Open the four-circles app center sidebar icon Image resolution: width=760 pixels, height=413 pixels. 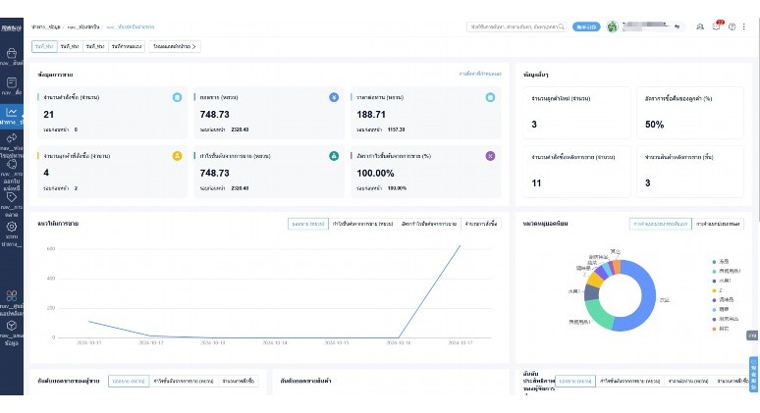12,295
